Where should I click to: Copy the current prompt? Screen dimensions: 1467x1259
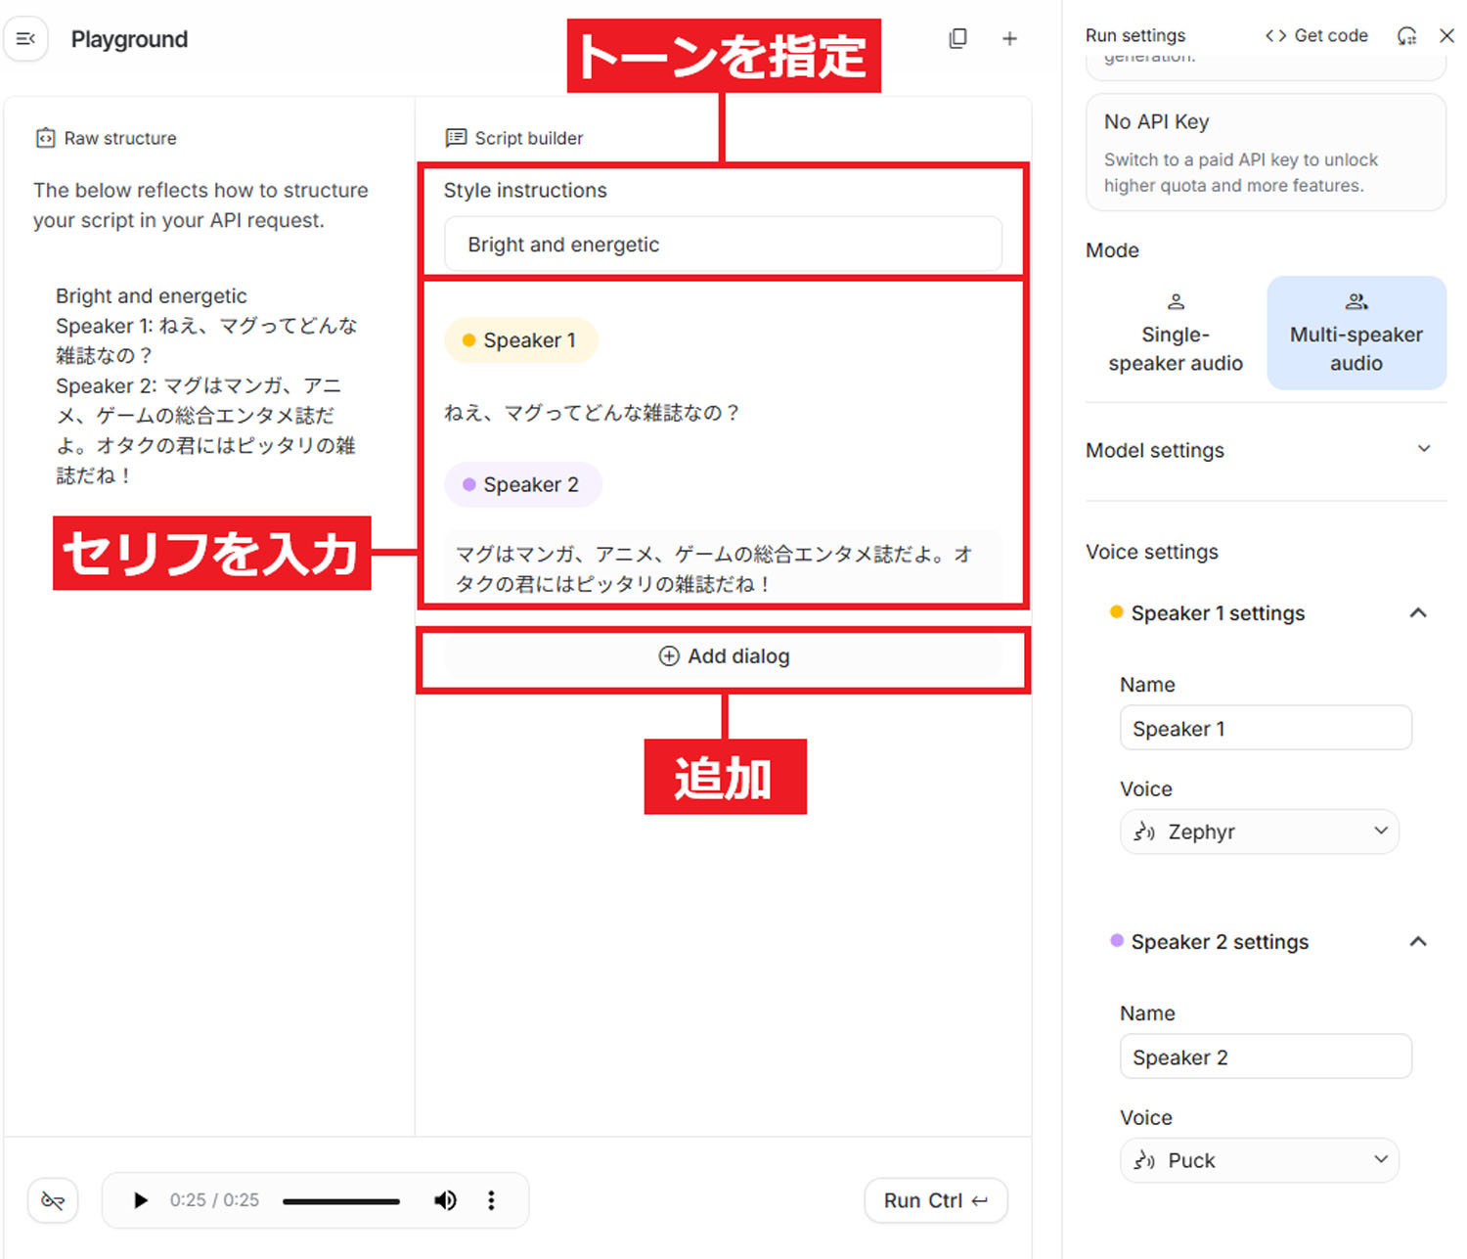coord(957,38)
